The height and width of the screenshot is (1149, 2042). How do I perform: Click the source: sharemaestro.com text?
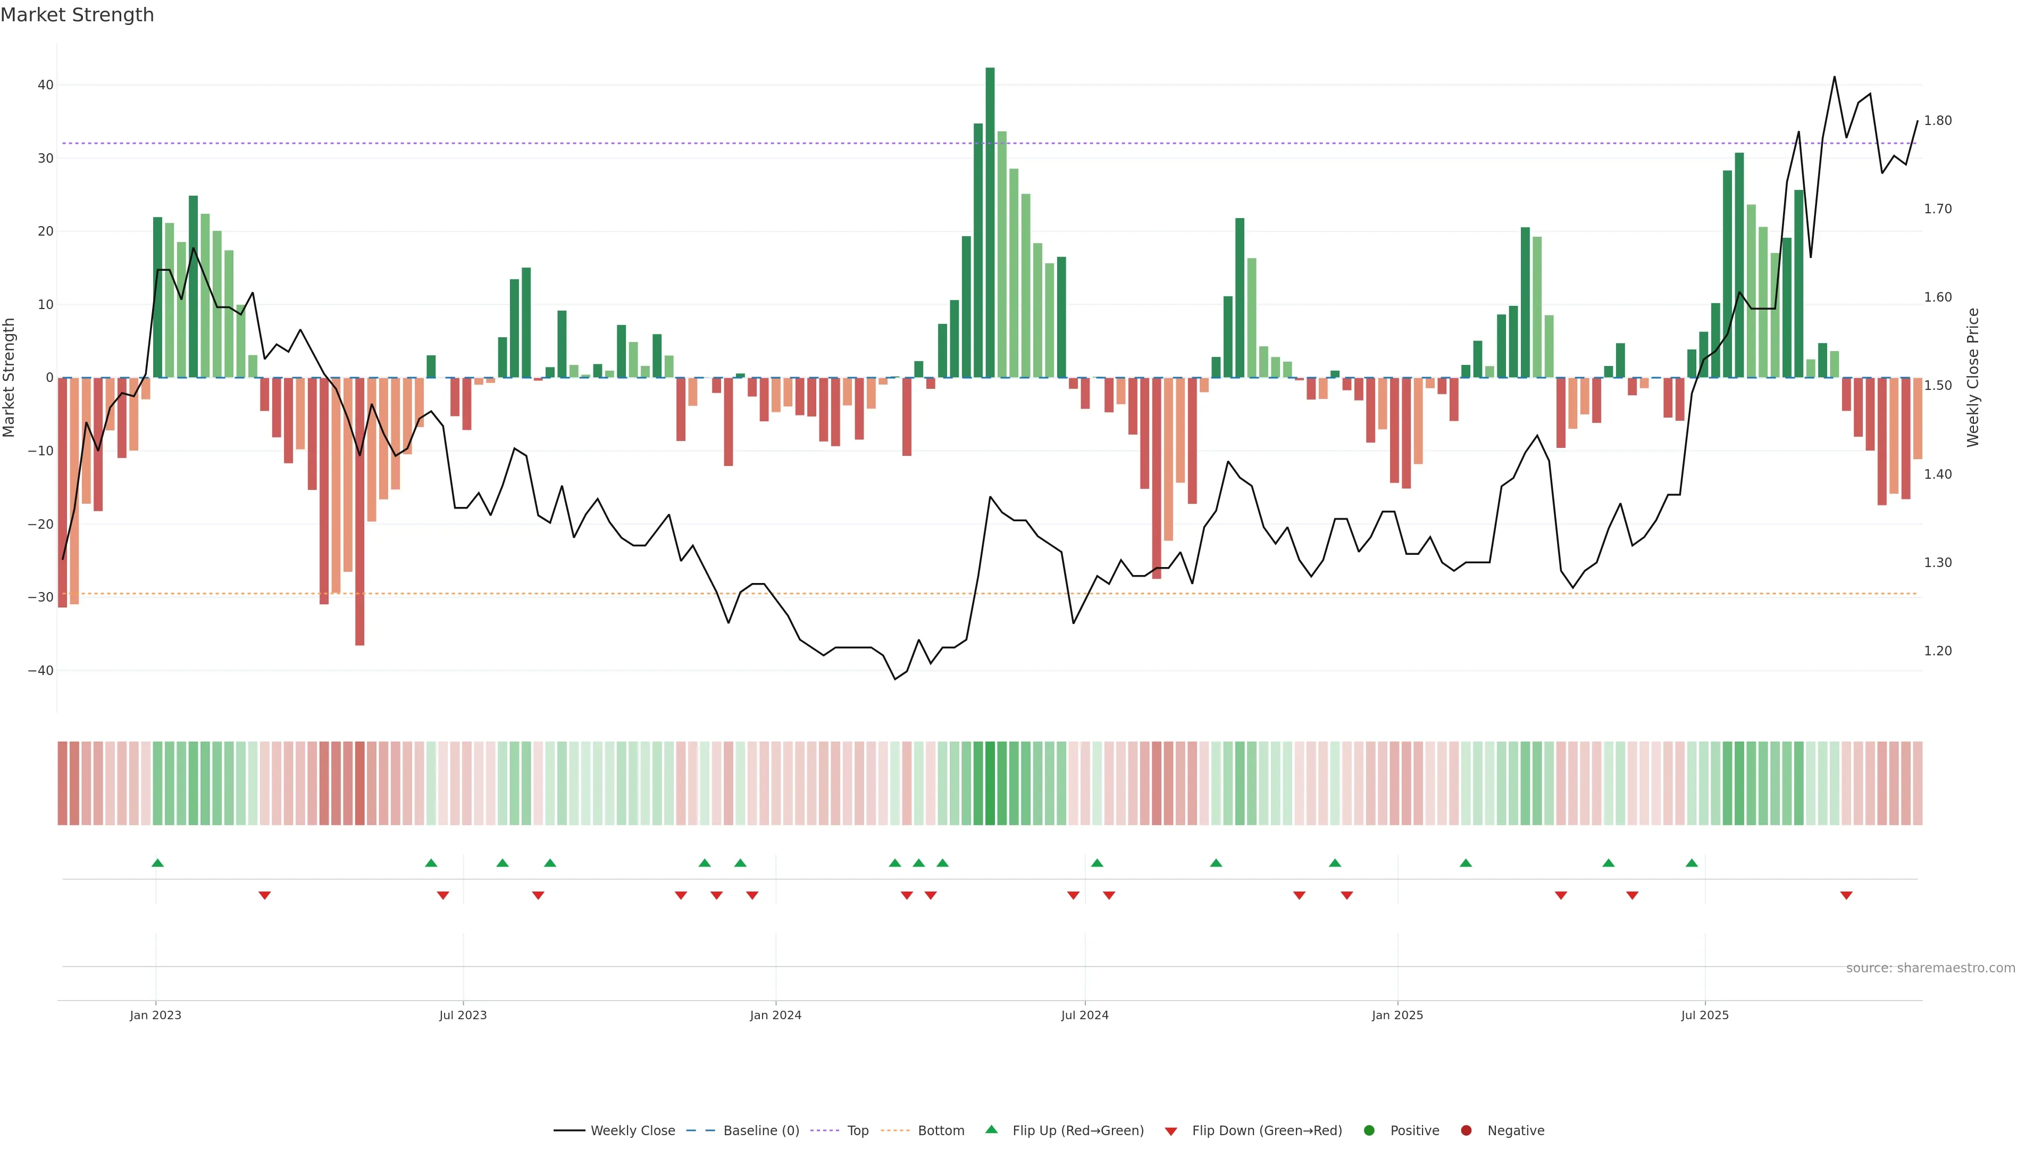click(1930, 968)
